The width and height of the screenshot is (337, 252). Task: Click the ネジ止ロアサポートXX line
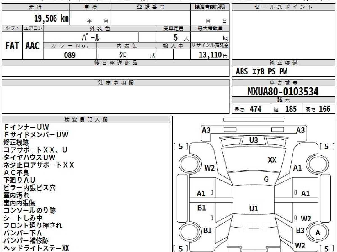click(39, 165)
